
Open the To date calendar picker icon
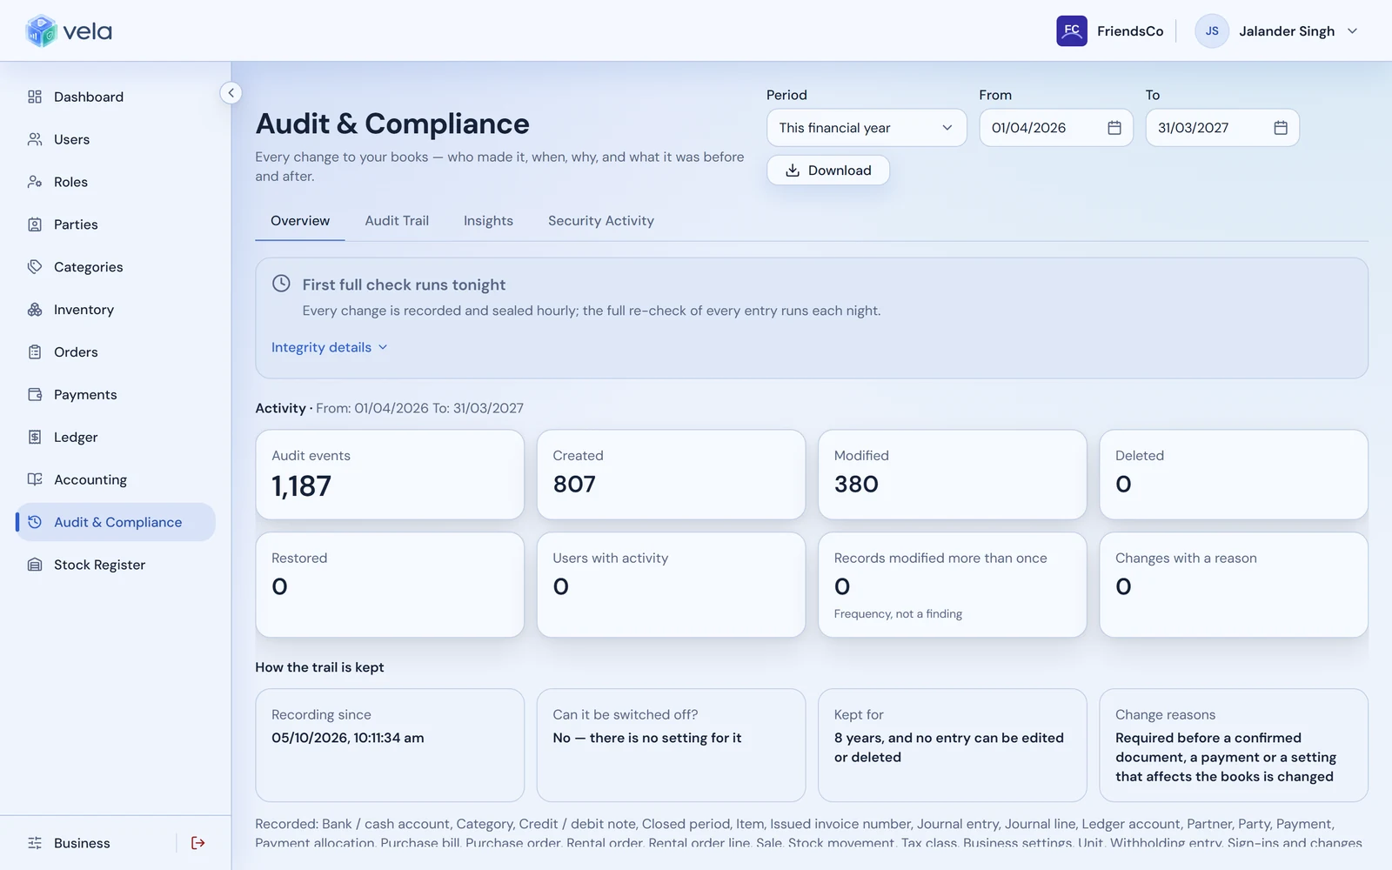click(x=1281, y=128)
